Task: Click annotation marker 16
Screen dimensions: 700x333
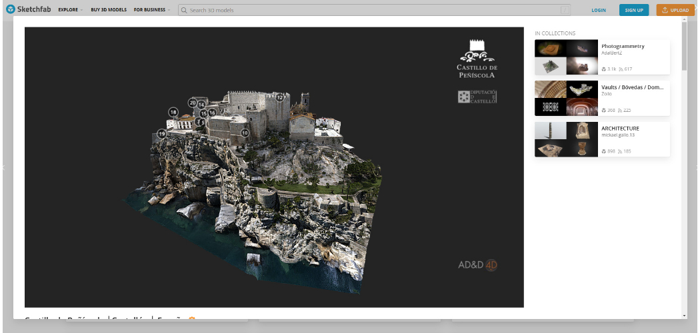Action: [212, 113]
